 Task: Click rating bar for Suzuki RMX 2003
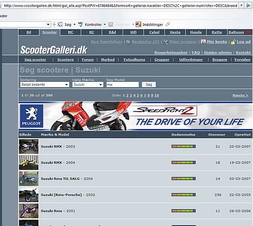tap(183, 146)
